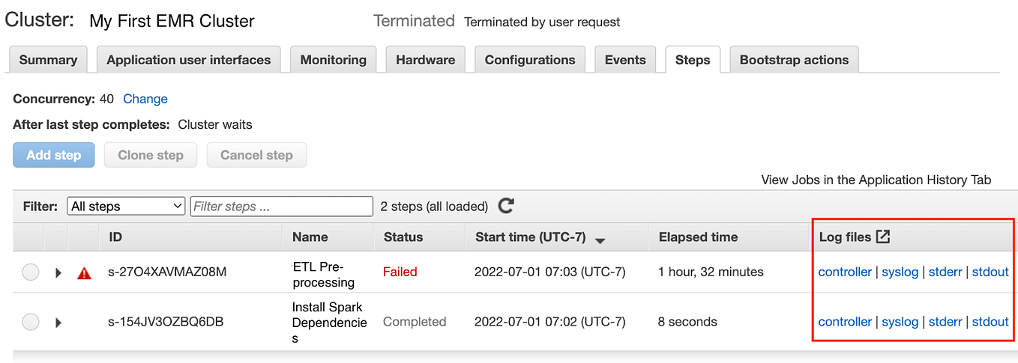1018x363 pixels.
Task: Click the Filter steps text field
Action: (281, 206)
